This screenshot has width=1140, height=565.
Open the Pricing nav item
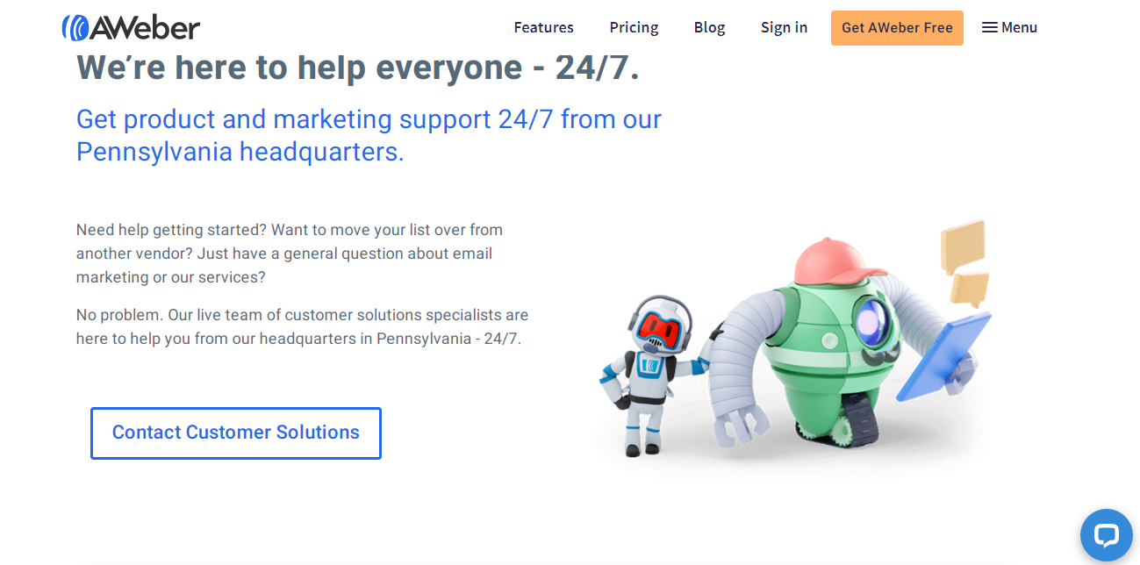click(634, 27)
